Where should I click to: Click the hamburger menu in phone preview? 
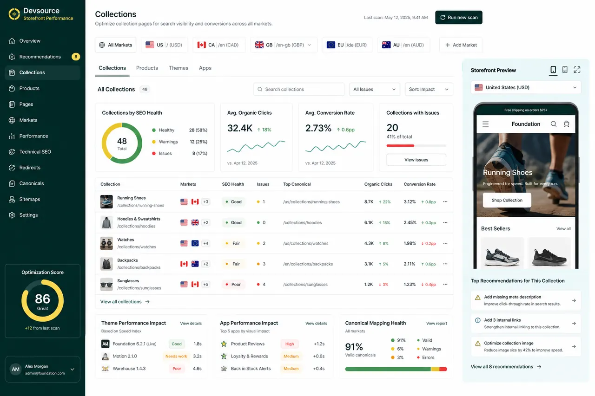[485, 124]
